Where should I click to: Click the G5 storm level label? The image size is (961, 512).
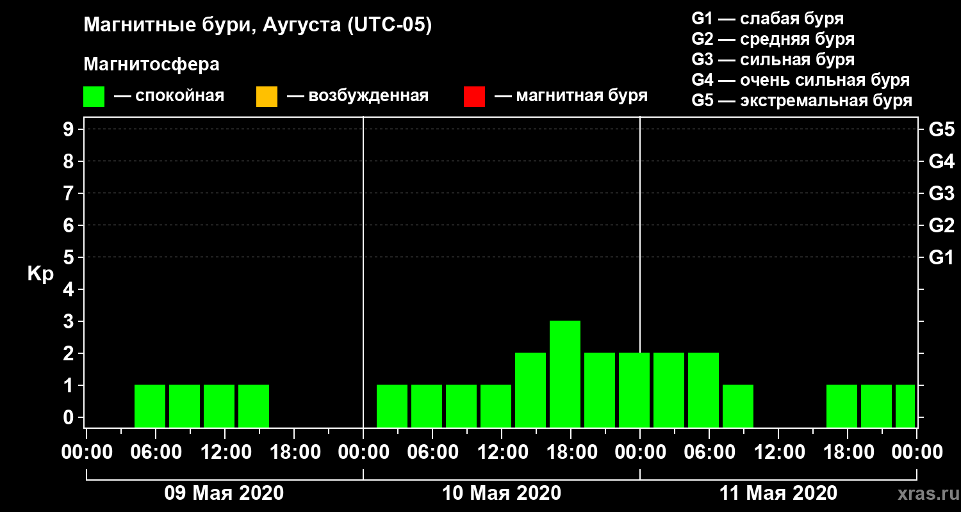click(x=941, y=129)
